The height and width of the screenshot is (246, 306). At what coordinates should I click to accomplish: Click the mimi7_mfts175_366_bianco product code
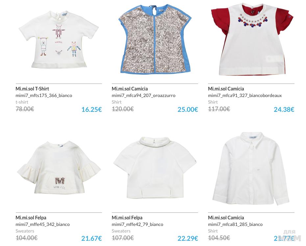(44, 96)
